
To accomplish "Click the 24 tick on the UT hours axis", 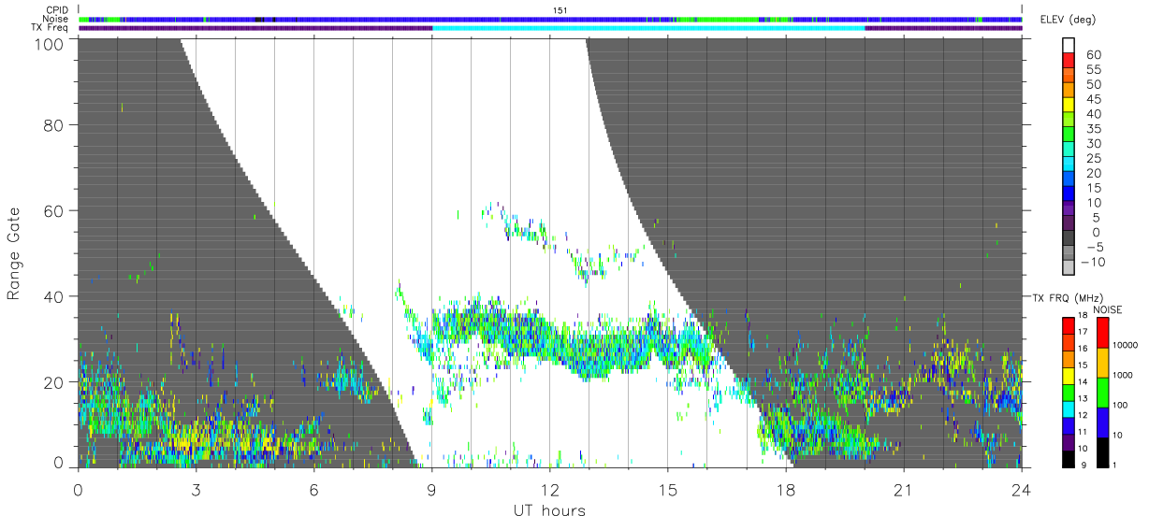I will pos(1021,489).
